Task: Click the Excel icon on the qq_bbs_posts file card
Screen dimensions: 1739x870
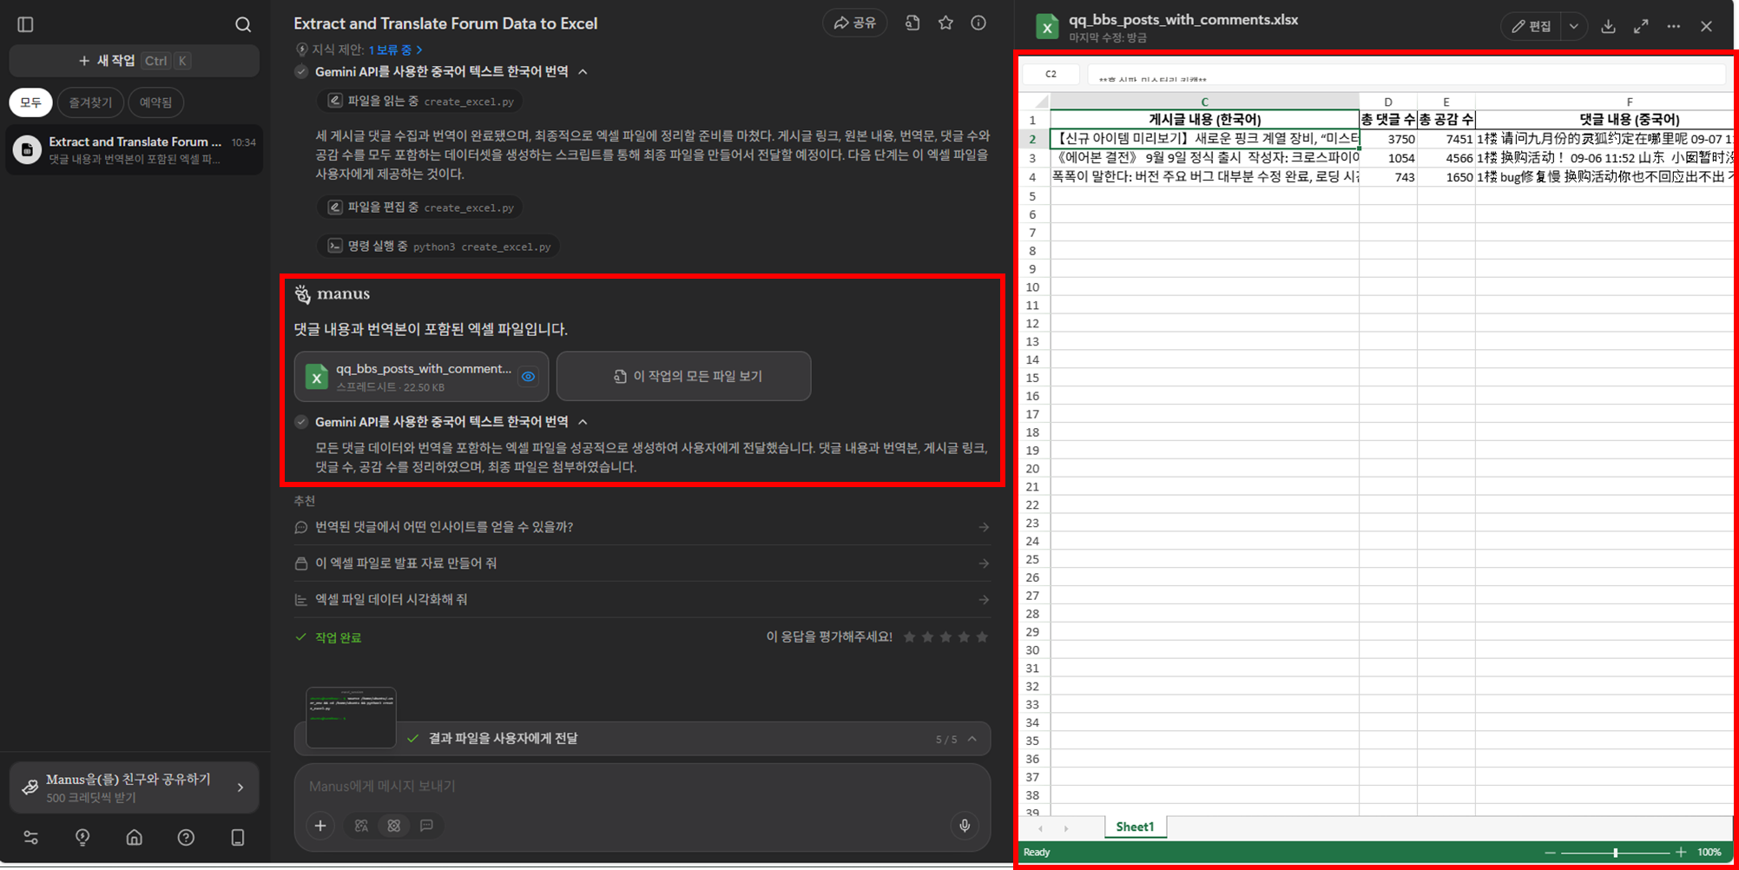Action: point(317,377)
